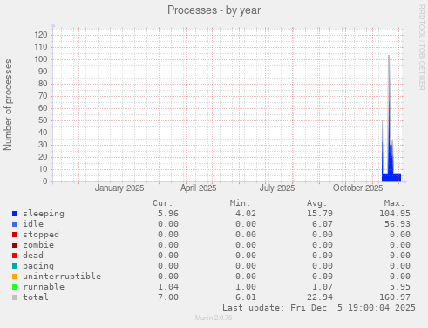The width and height of the screenshot is (428, 328).
Task: Click total minimum value 6.01
Action: (x=246, y=297)
